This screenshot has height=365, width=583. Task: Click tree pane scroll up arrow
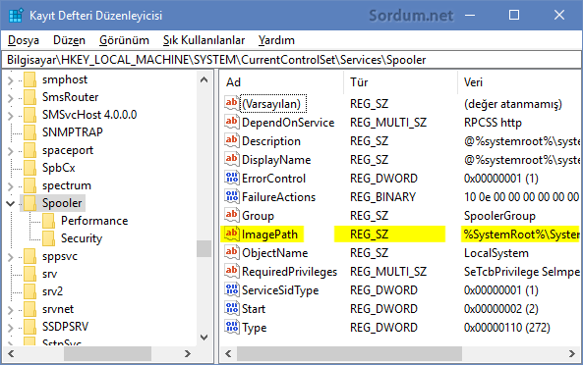tap(204, 79)
